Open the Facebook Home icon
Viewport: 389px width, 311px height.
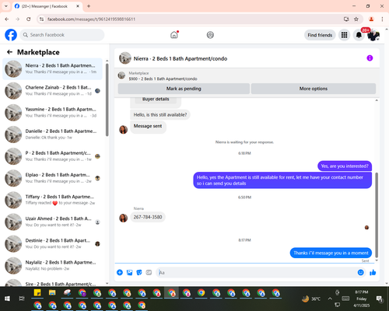(x=174, y=35)
